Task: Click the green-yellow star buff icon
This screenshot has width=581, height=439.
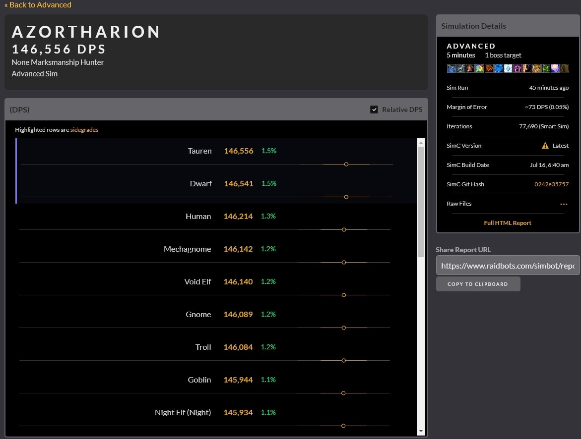Action: pos(480,68)
